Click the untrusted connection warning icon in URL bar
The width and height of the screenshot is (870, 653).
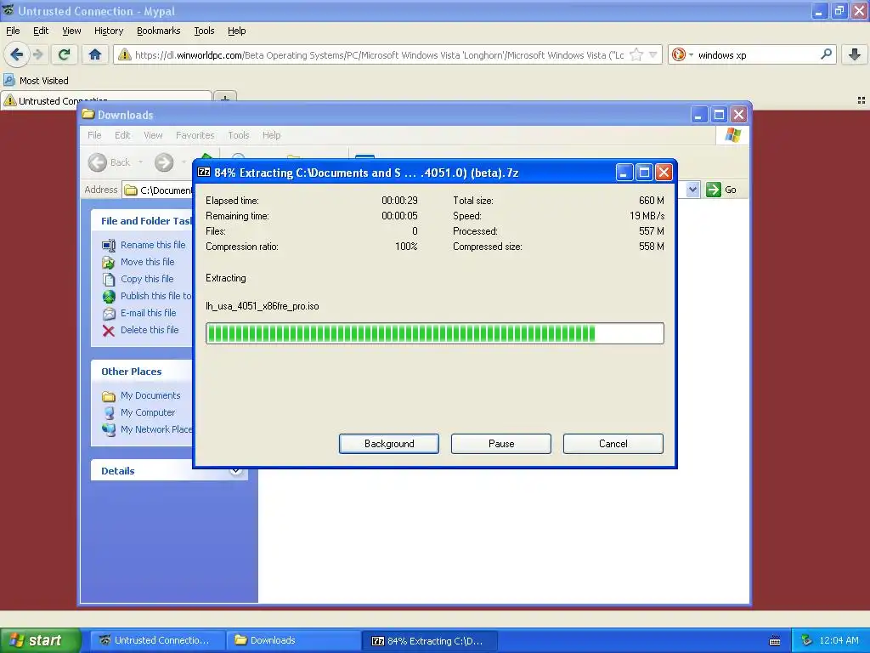(125, 54)
